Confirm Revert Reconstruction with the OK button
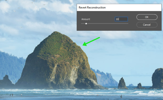 point(147,17)
